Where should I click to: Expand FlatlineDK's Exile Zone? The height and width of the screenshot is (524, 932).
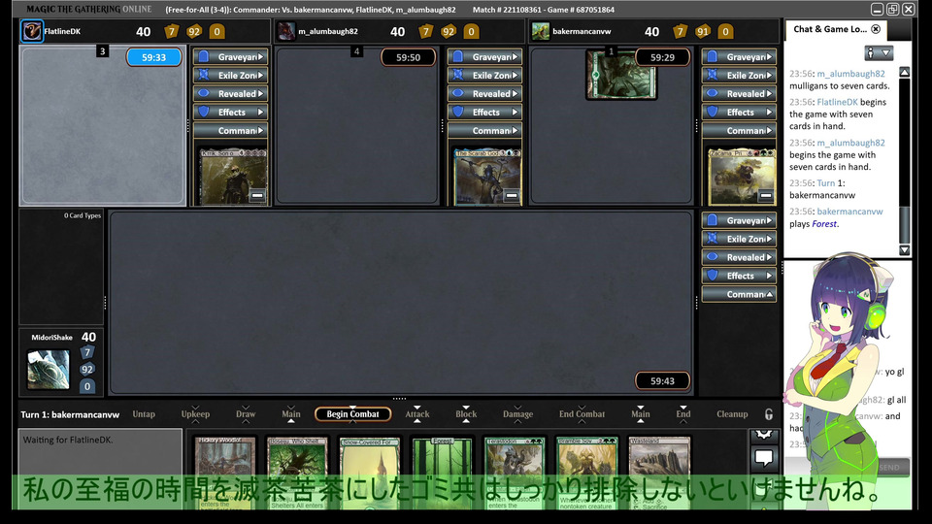point(230,76)
